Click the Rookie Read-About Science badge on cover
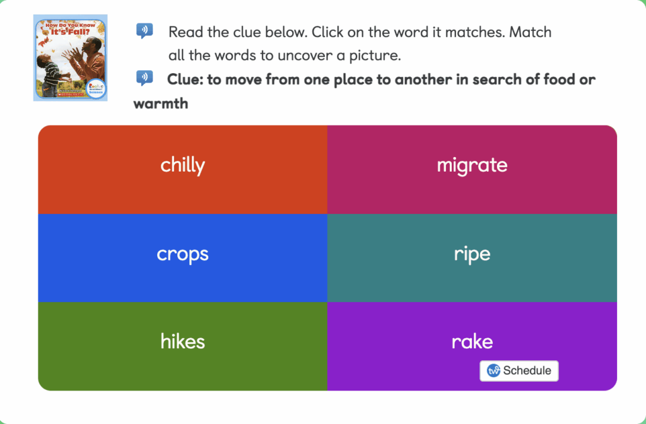This screenshot has width=646, height=424. point(97,88)
